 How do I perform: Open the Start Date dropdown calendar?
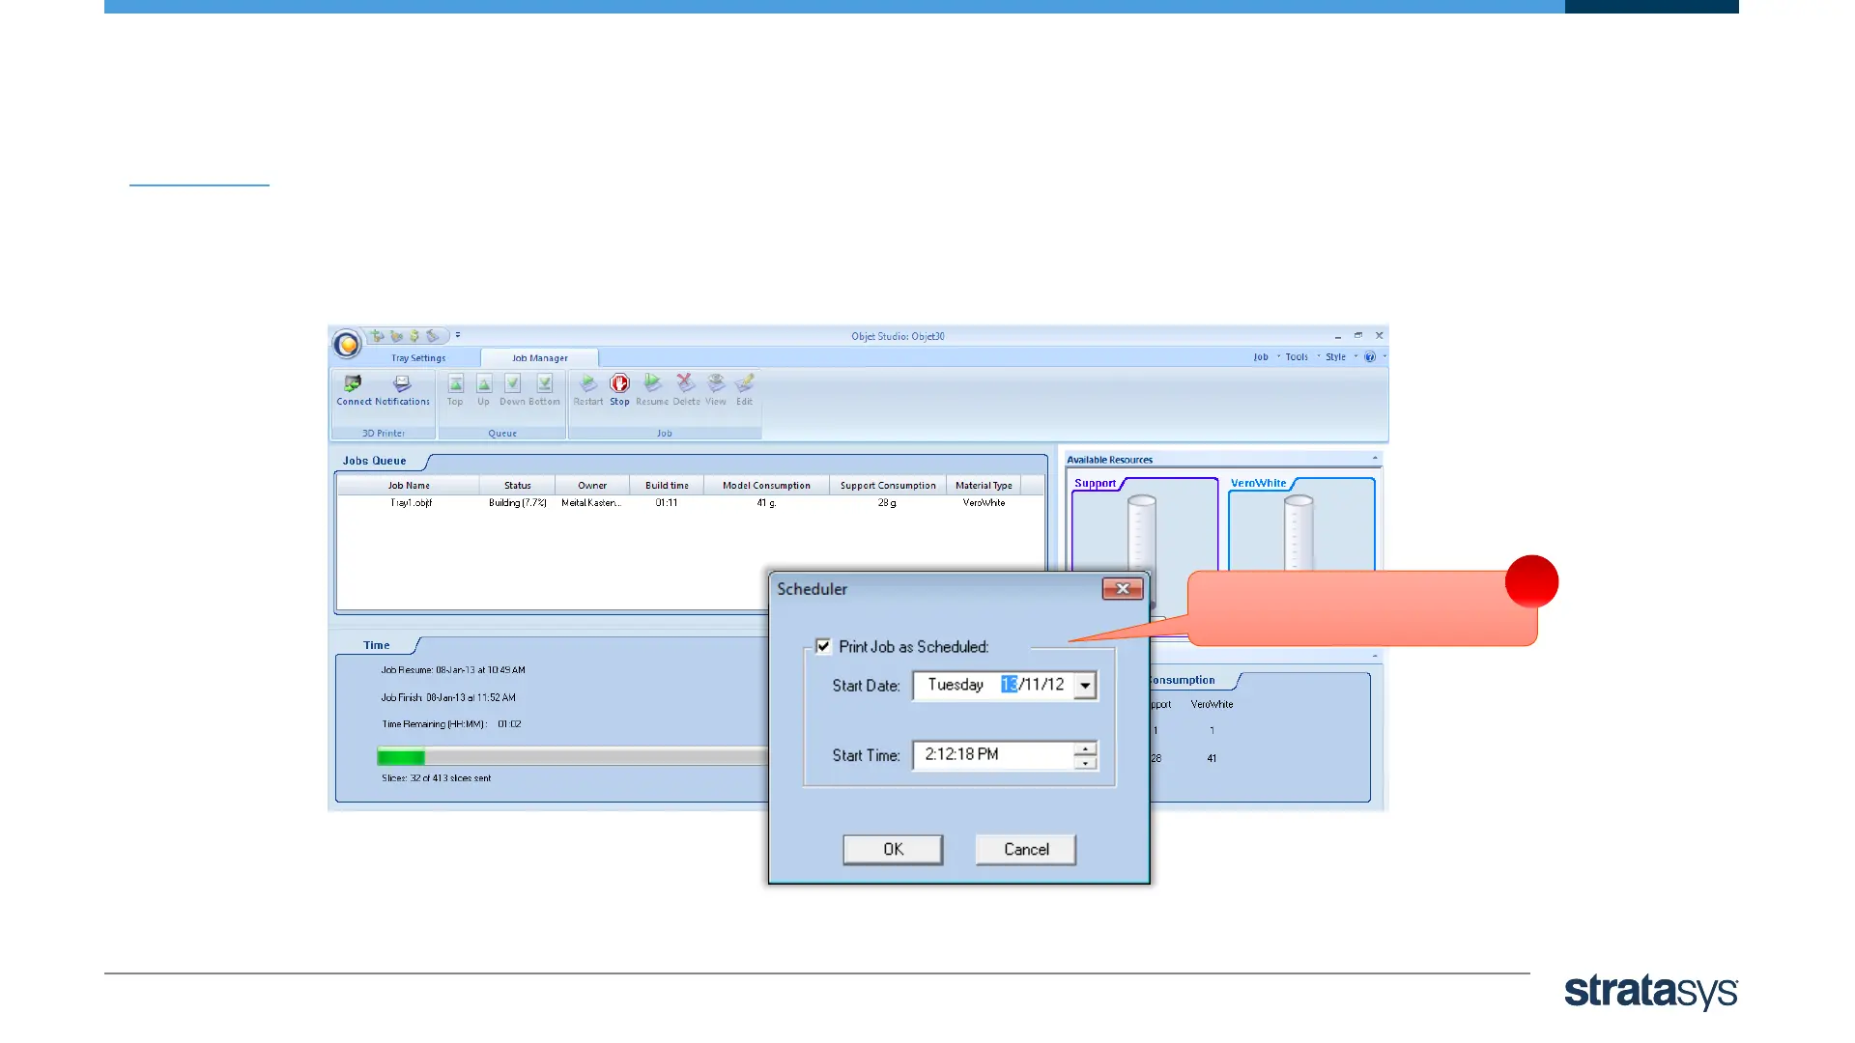pos(1085,686)
